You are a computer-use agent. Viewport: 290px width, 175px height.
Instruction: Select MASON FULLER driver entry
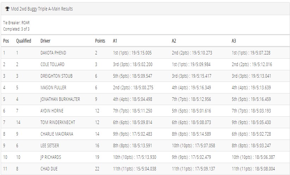pyautogui.click(x=53, y=87)
